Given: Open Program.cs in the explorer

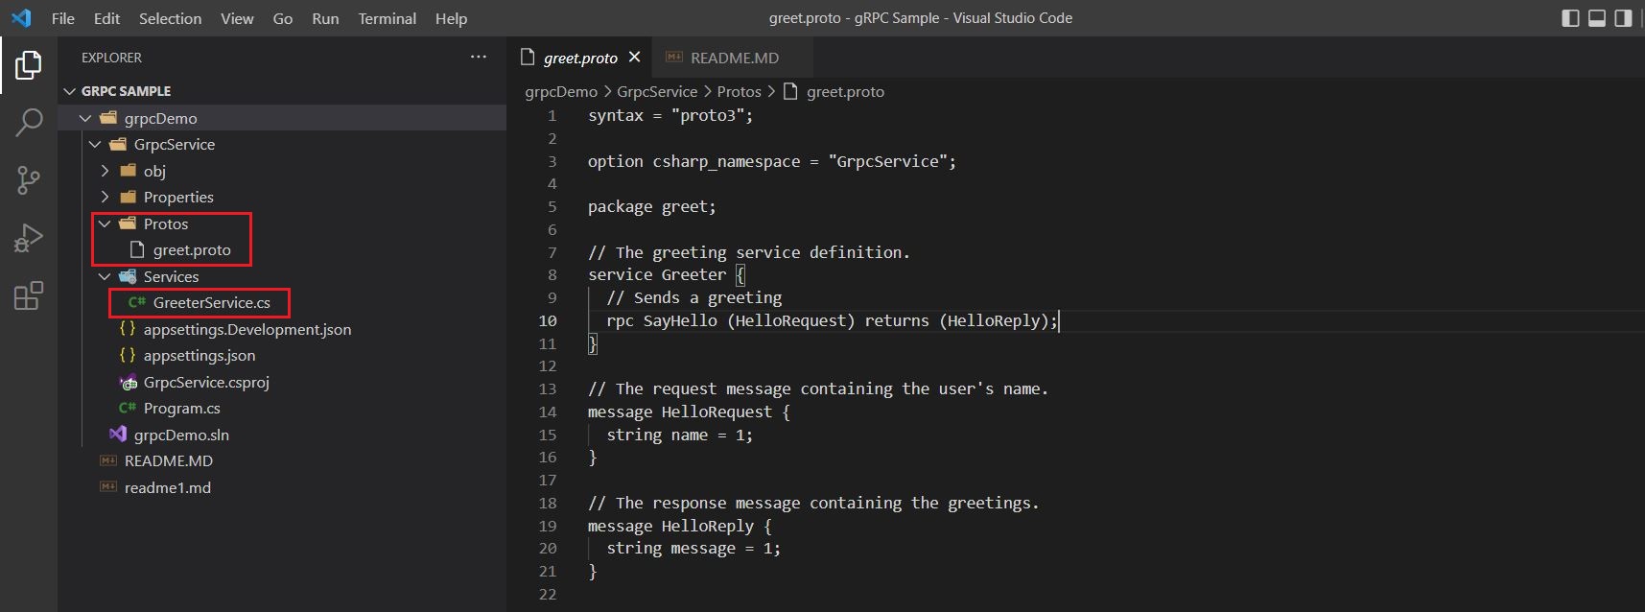Looking at the screenshot, I should [x=181, y=408].
